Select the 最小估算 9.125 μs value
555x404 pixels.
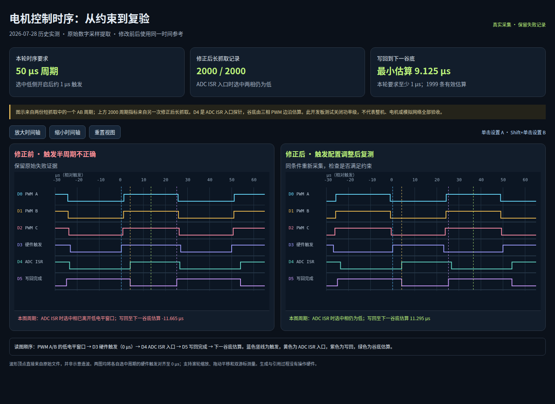414,71
